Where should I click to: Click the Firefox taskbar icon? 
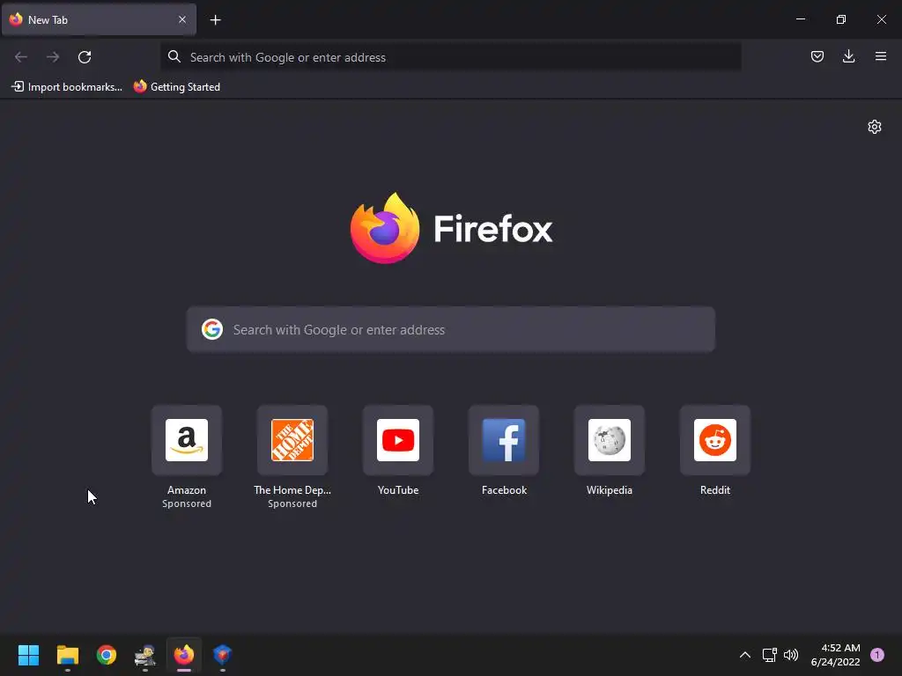(x=184, y=655)
